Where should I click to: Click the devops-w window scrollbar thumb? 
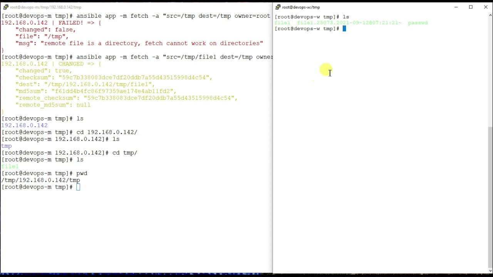490,196
